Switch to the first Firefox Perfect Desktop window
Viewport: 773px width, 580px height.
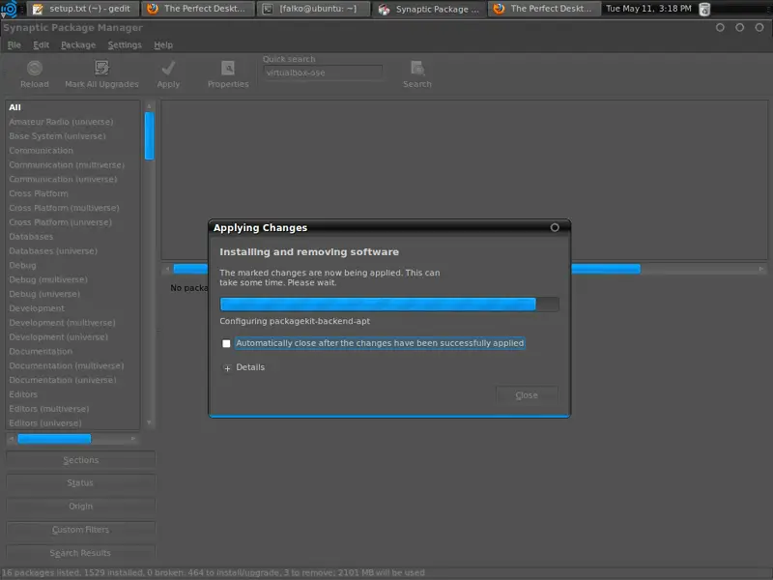coord(198,9)
